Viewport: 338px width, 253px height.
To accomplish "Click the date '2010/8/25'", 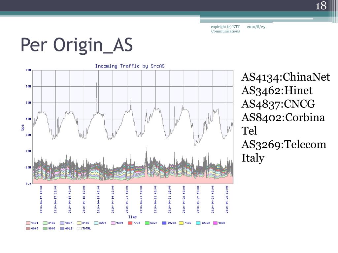I will point(256,27).
